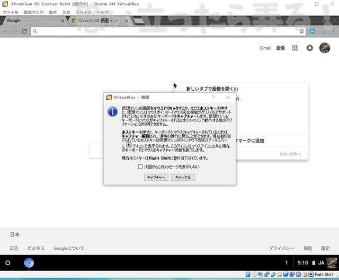Screen dimensions: 339x280
Task: Click the JA input method indicator
Action: [322, 262]
